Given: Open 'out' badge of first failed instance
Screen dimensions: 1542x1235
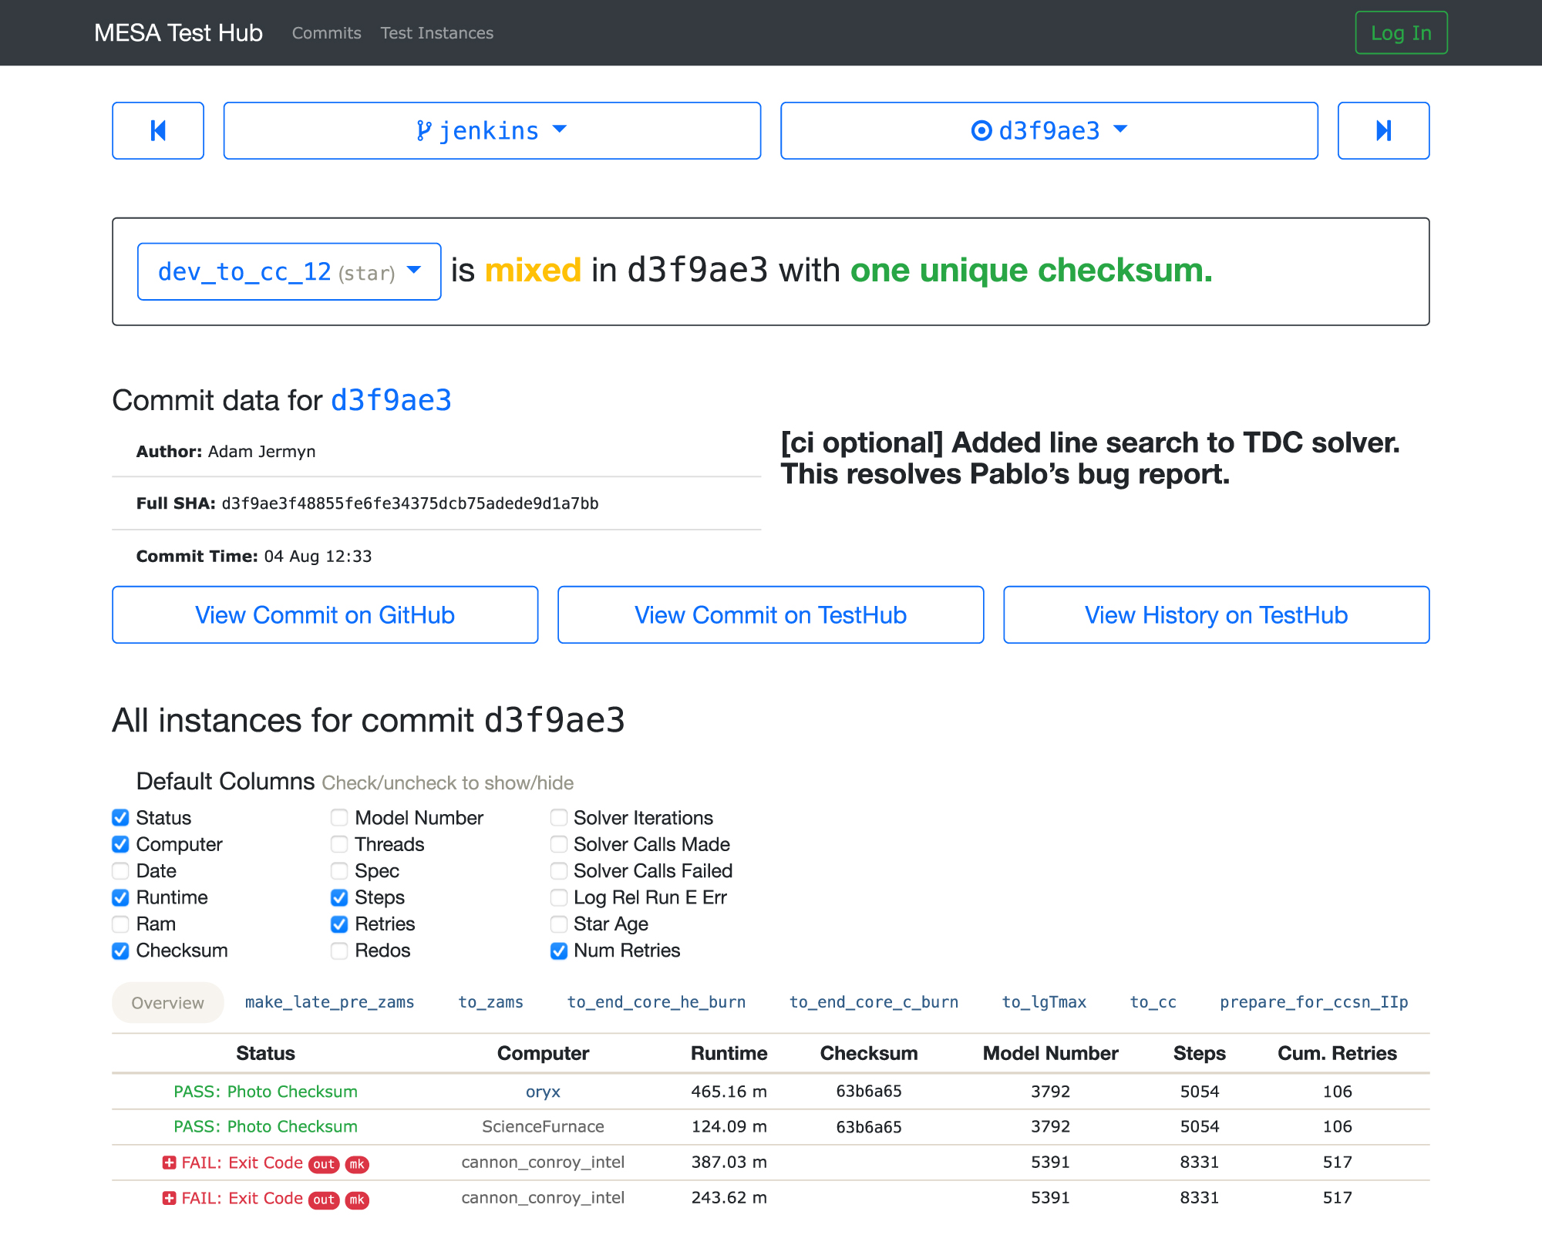Looking at the screenshot, I should 324,1164.
